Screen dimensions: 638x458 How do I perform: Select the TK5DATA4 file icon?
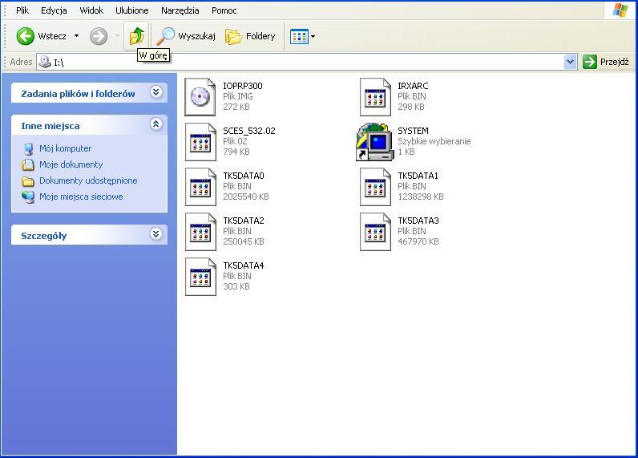click(200, 277)
